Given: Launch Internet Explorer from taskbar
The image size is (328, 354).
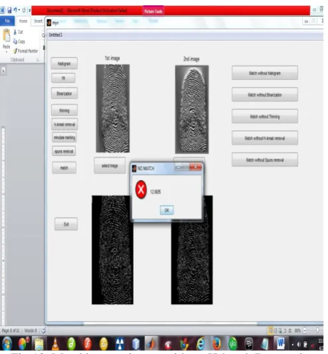Looking at the screenshot, I should pyautogui.click(x=200, y=344).
